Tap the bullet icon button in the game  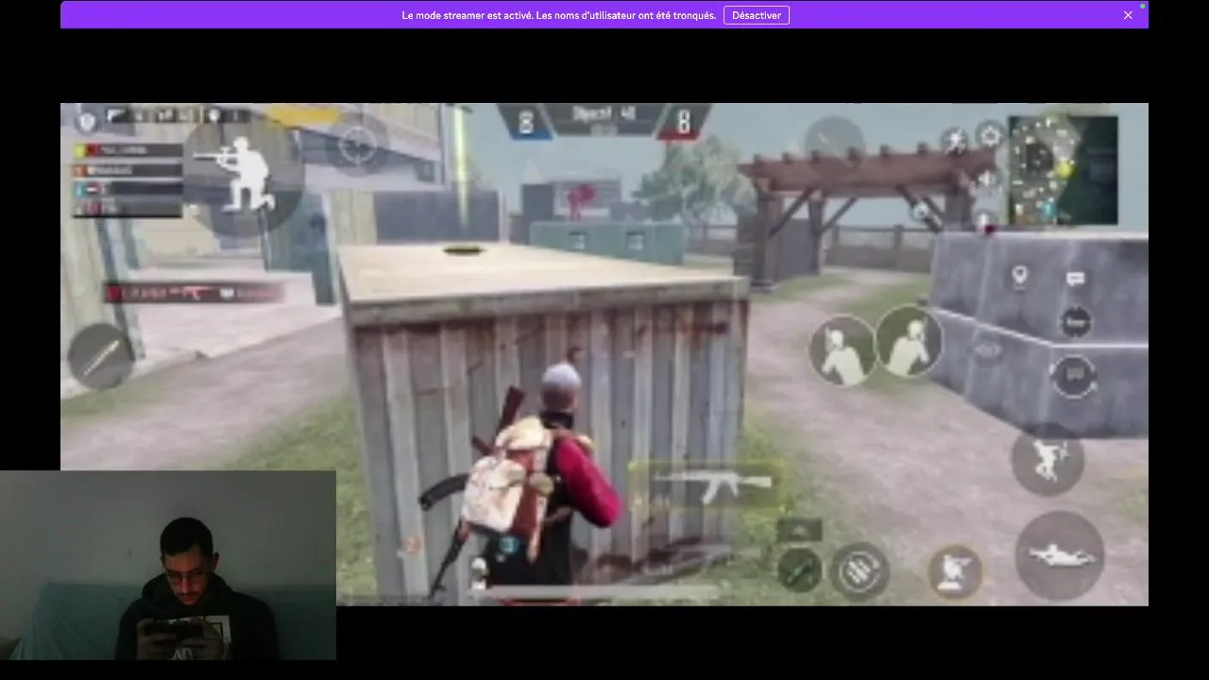pyautogui.click(x=100, y=356)
